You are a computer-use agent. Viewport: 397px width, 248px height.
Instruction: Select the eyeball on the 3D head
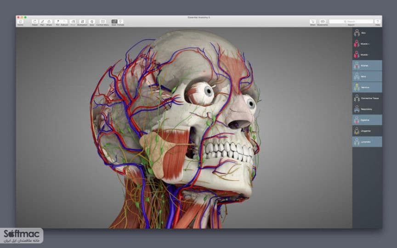(x=201, y=94)
